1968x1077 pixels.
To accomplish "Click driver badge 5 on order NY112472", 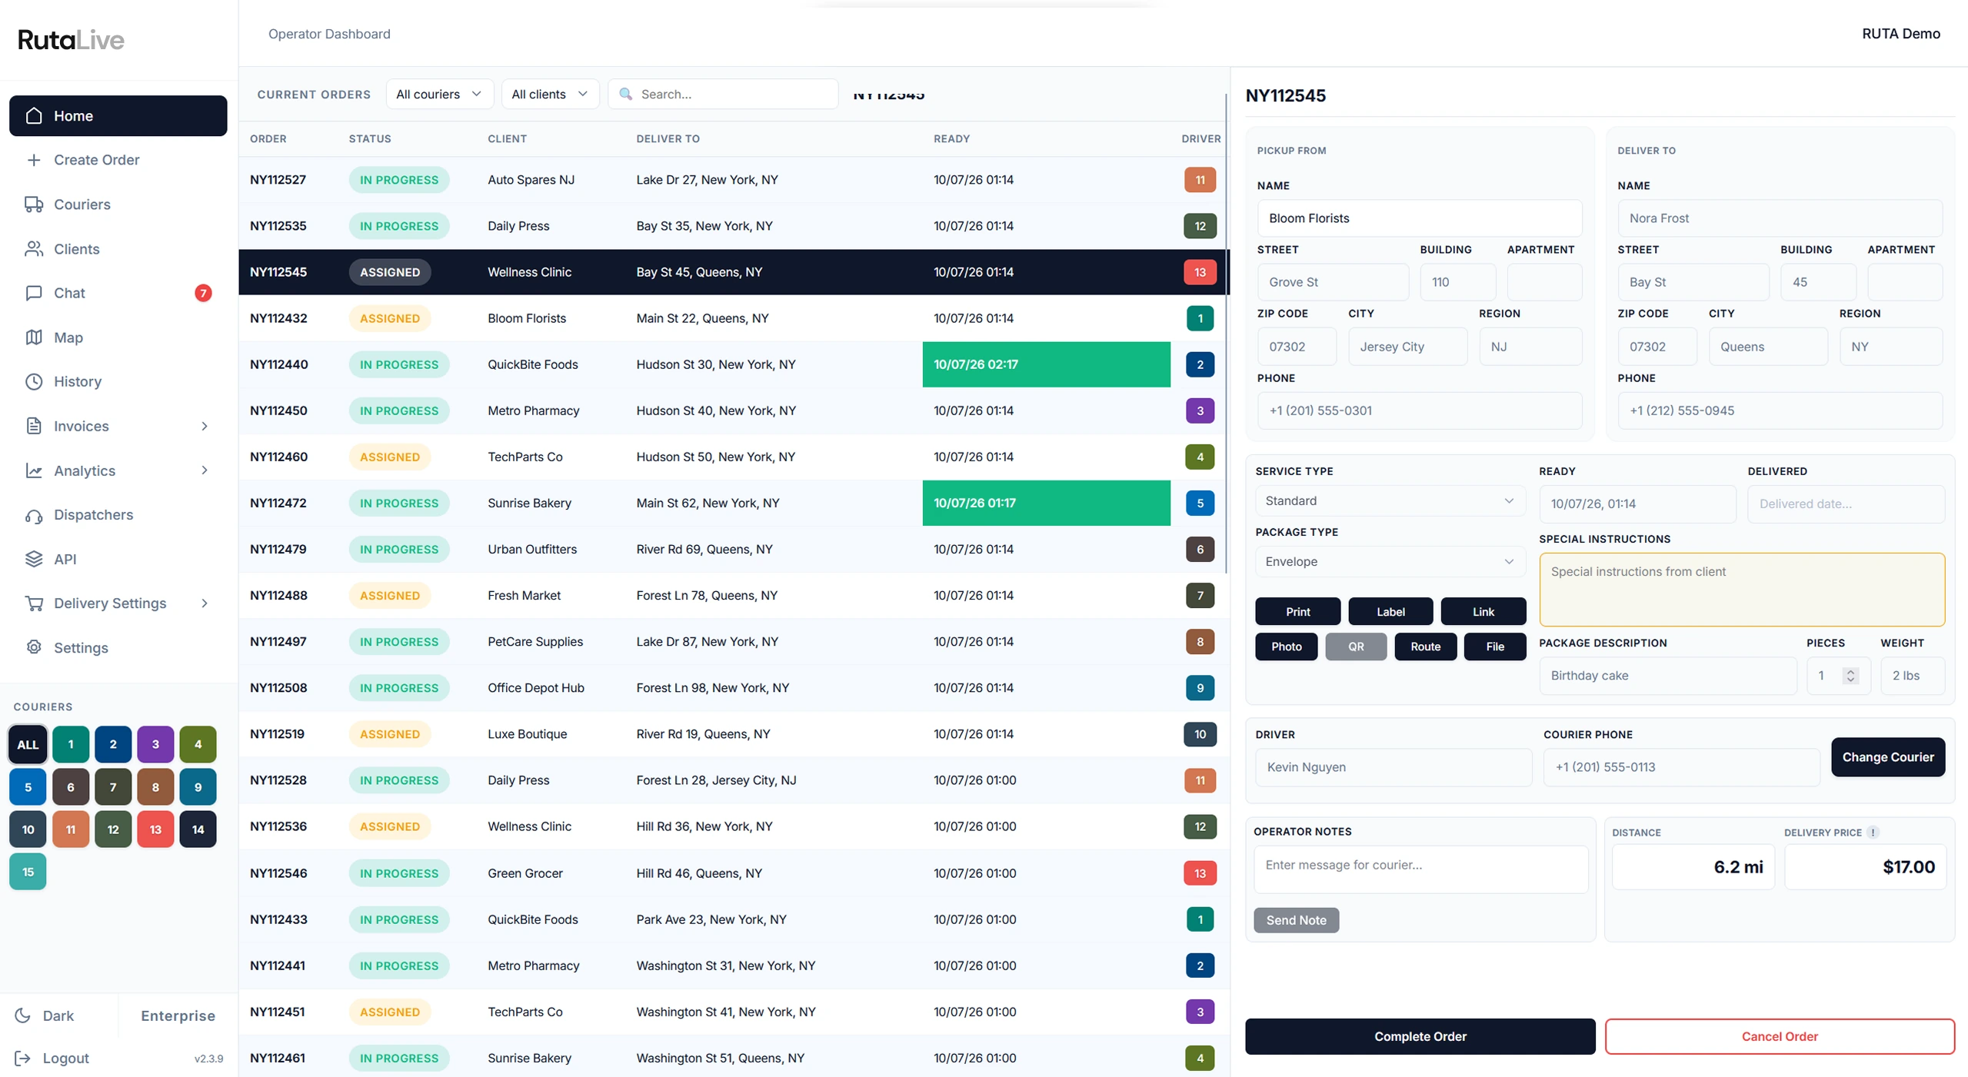I will pos(1200,503).
